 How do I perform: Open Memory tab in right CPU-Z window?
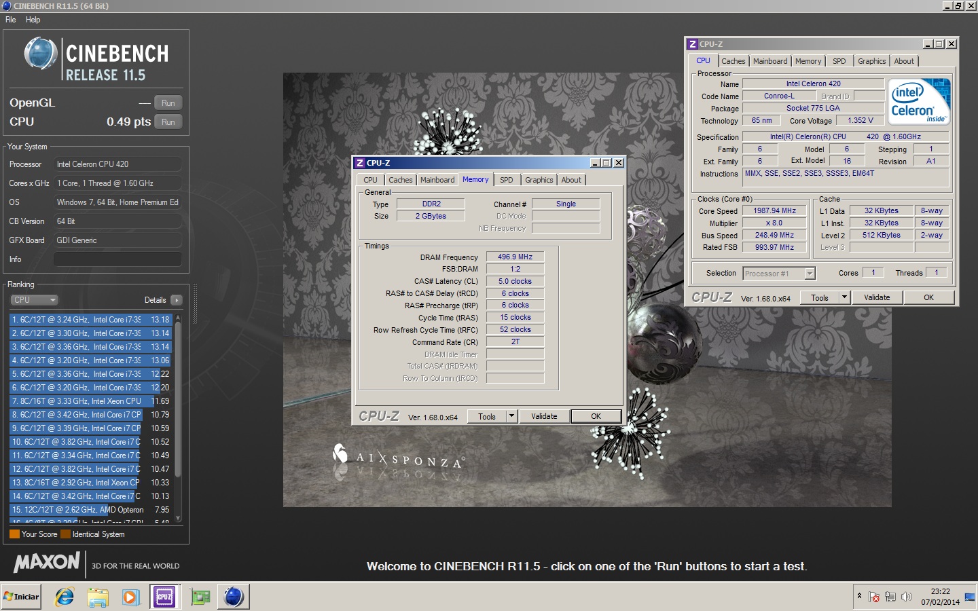coord(808,61)
